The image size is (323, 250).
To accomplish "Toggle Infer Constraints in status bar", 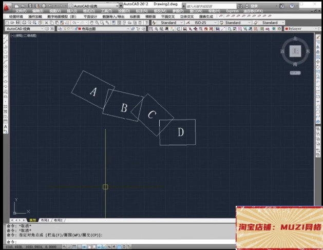I will pos(65,246).
